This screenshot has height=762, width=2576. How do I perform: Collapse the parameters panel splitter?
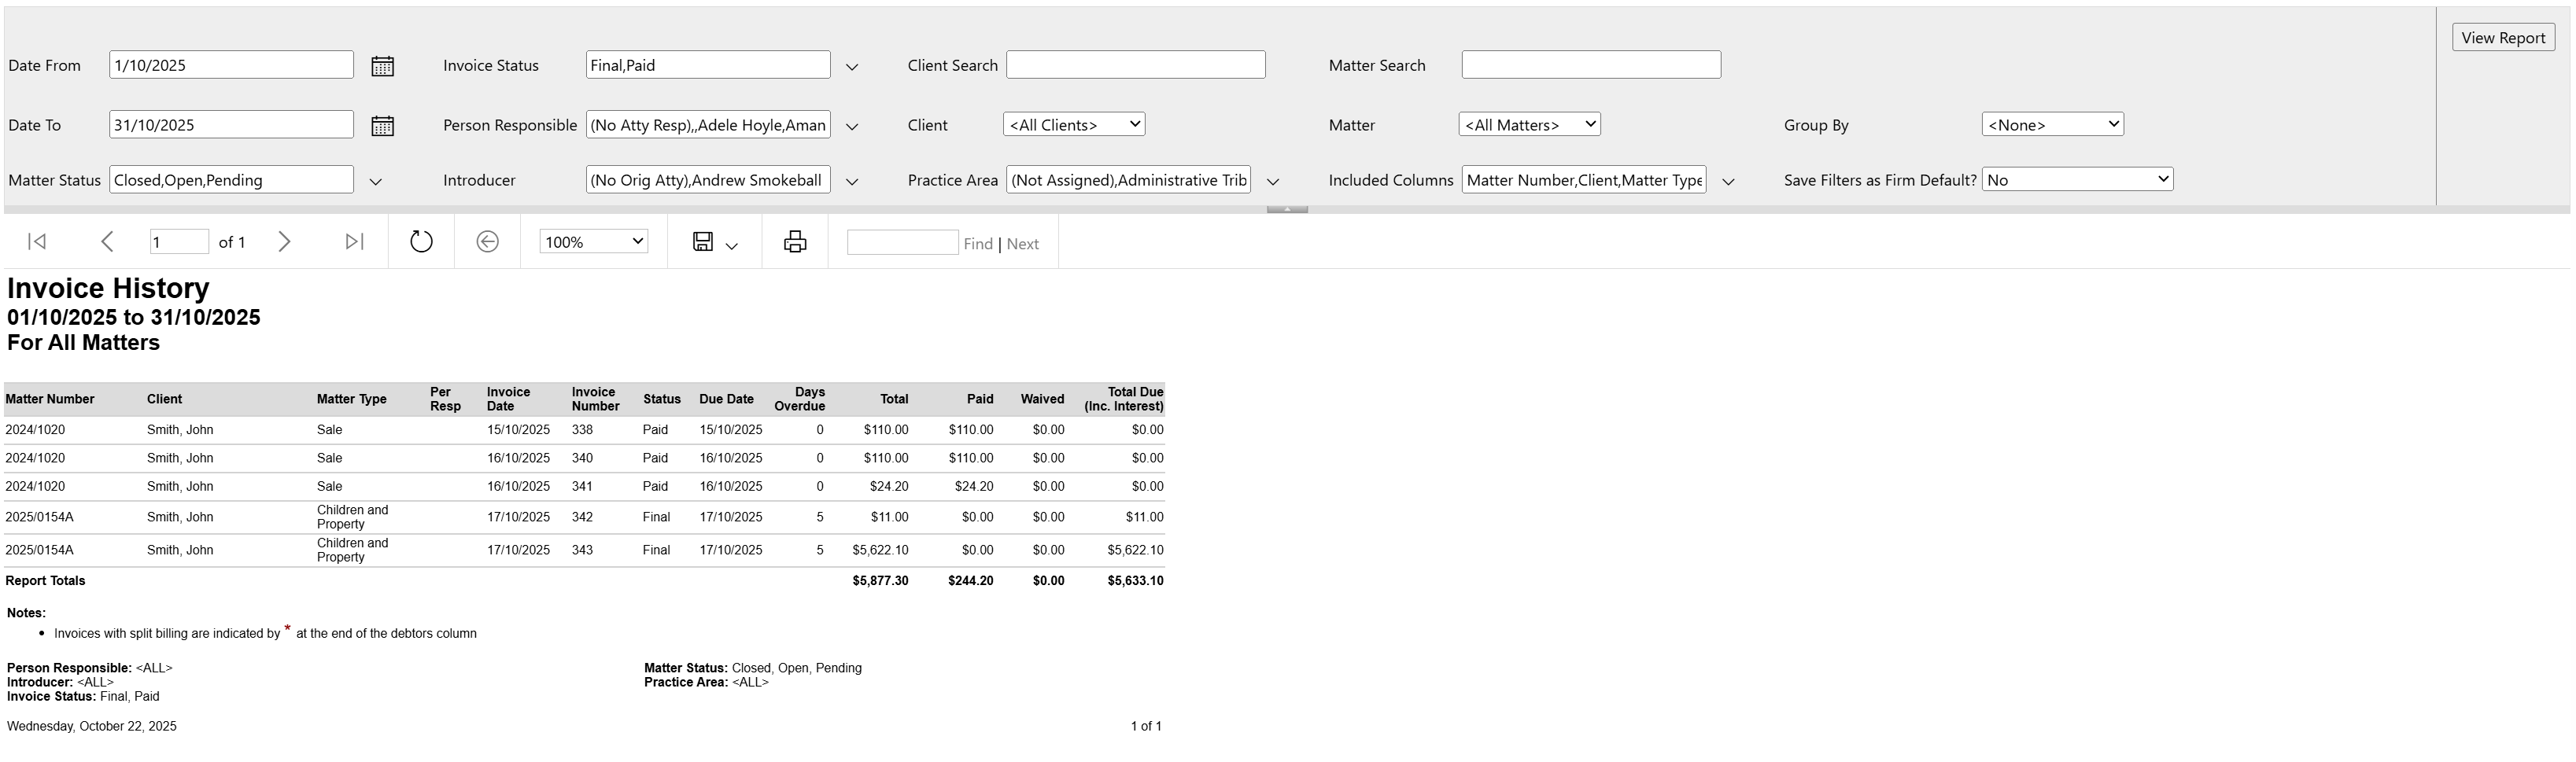tap(1287, 209)
